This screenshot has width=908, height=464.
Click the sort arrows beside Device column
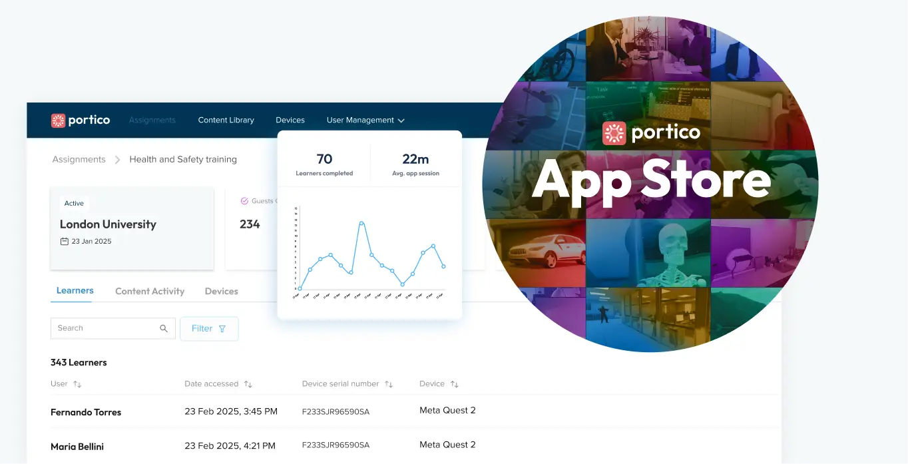tap(454, 383)
